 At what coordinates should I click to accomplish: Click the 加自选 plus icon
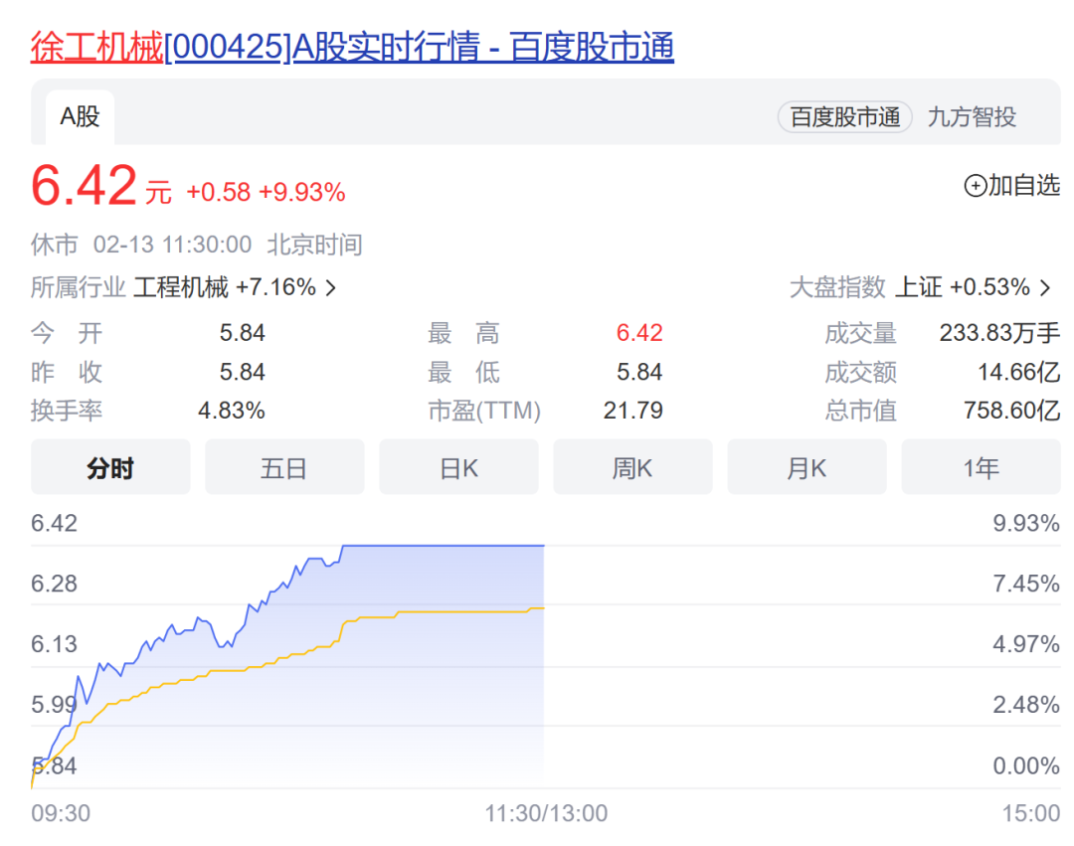point(975,186)
